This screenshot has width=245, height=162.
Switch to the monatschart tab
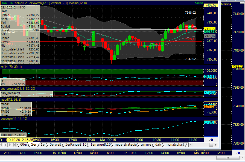[x=175, y=145]
